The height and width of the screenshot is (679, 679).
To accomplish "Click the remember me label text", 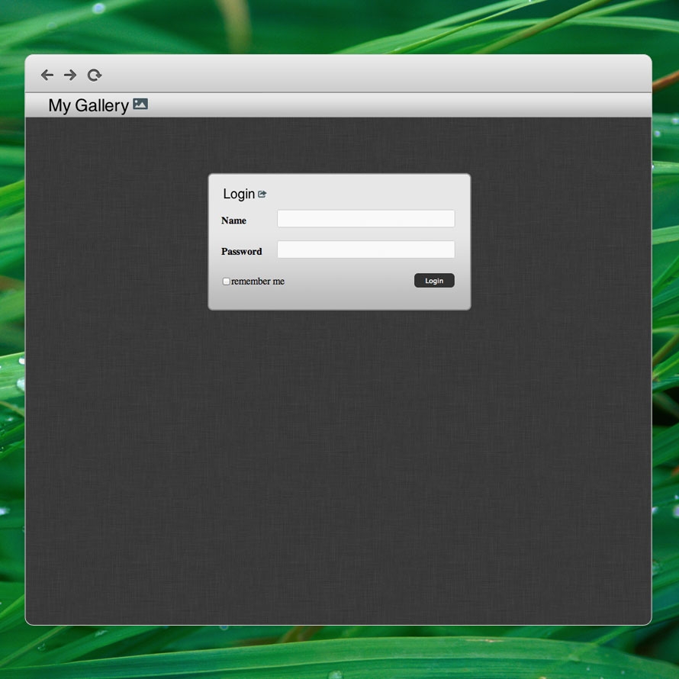I will [258, 282].
